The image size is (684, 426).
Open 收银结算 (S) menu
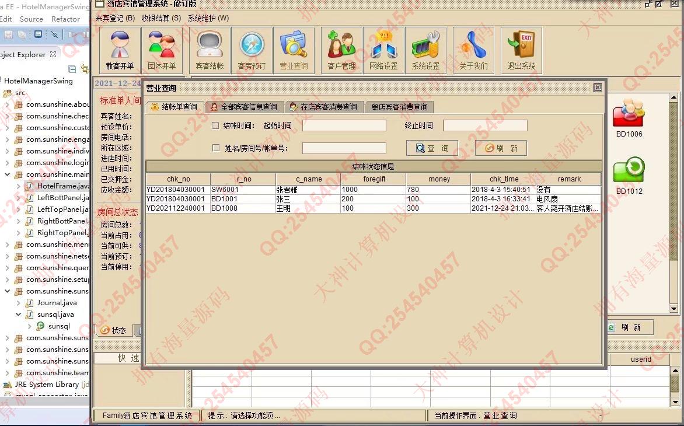[161, 18]
